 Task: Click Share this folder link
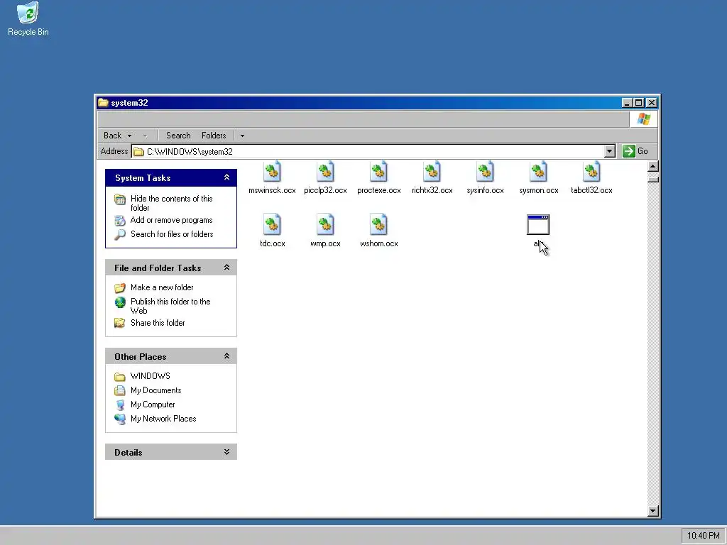coord(158,323)
